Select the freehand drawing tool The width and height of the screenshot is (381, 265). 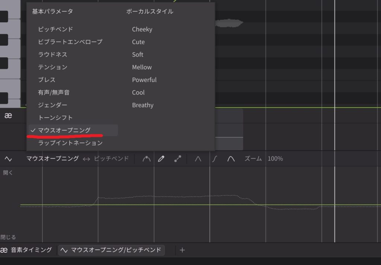pyautogui.click(x=147, y=159)
